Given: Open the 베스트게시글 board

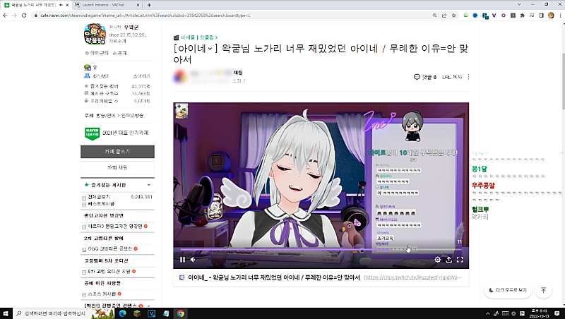Looking at the screenshot, I should (101, 204).
